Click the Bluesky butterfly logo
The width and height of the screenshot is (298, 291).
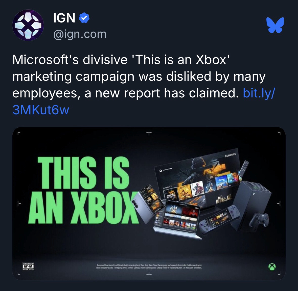[x=275, y=25]
